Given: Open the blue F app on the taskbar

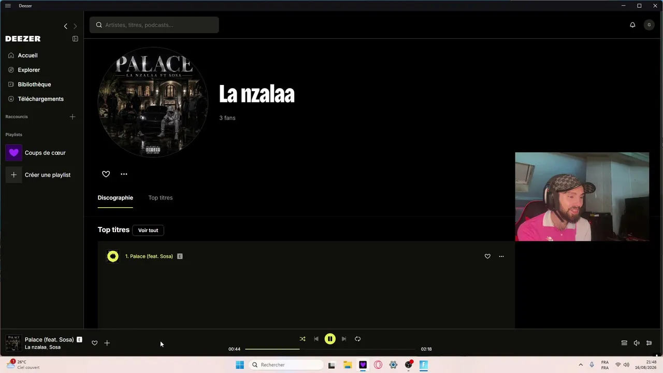Looking at the screenshot, I should (424, 365).
